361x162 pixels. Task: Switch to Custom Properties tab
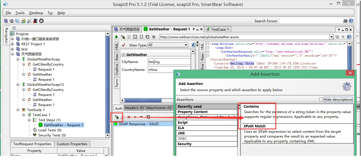point(72,144)
